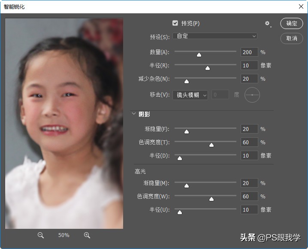Click the 减少杂色(N) reduce noise slider handle
Image resolution: width=308 pixels, height=249 pixels.
[x=187, y=81]
